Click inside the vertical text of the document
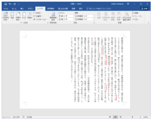This screenshot has width=152, height=119. point(97,69)
